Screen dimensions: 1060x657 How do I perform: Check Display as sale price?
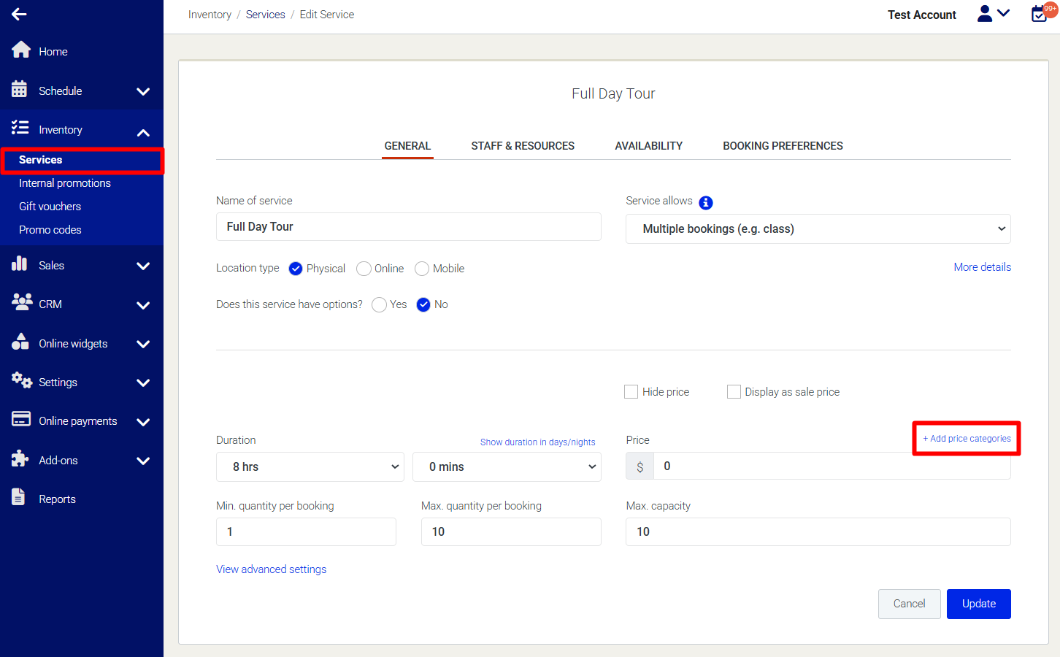(734, 392)
